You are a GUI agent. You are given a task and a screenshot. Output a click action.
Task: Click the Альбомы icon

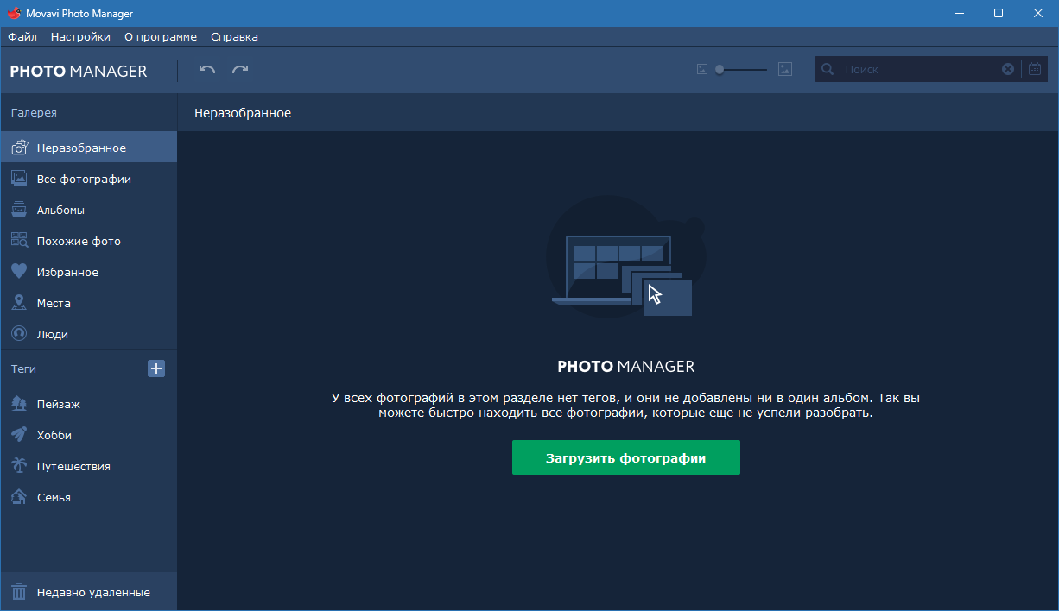tap(19, 210)
